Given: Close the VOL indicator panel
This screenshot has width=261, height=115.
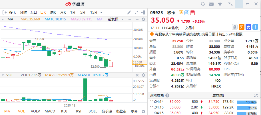Looking at the screenshot, I should (137, 75).
